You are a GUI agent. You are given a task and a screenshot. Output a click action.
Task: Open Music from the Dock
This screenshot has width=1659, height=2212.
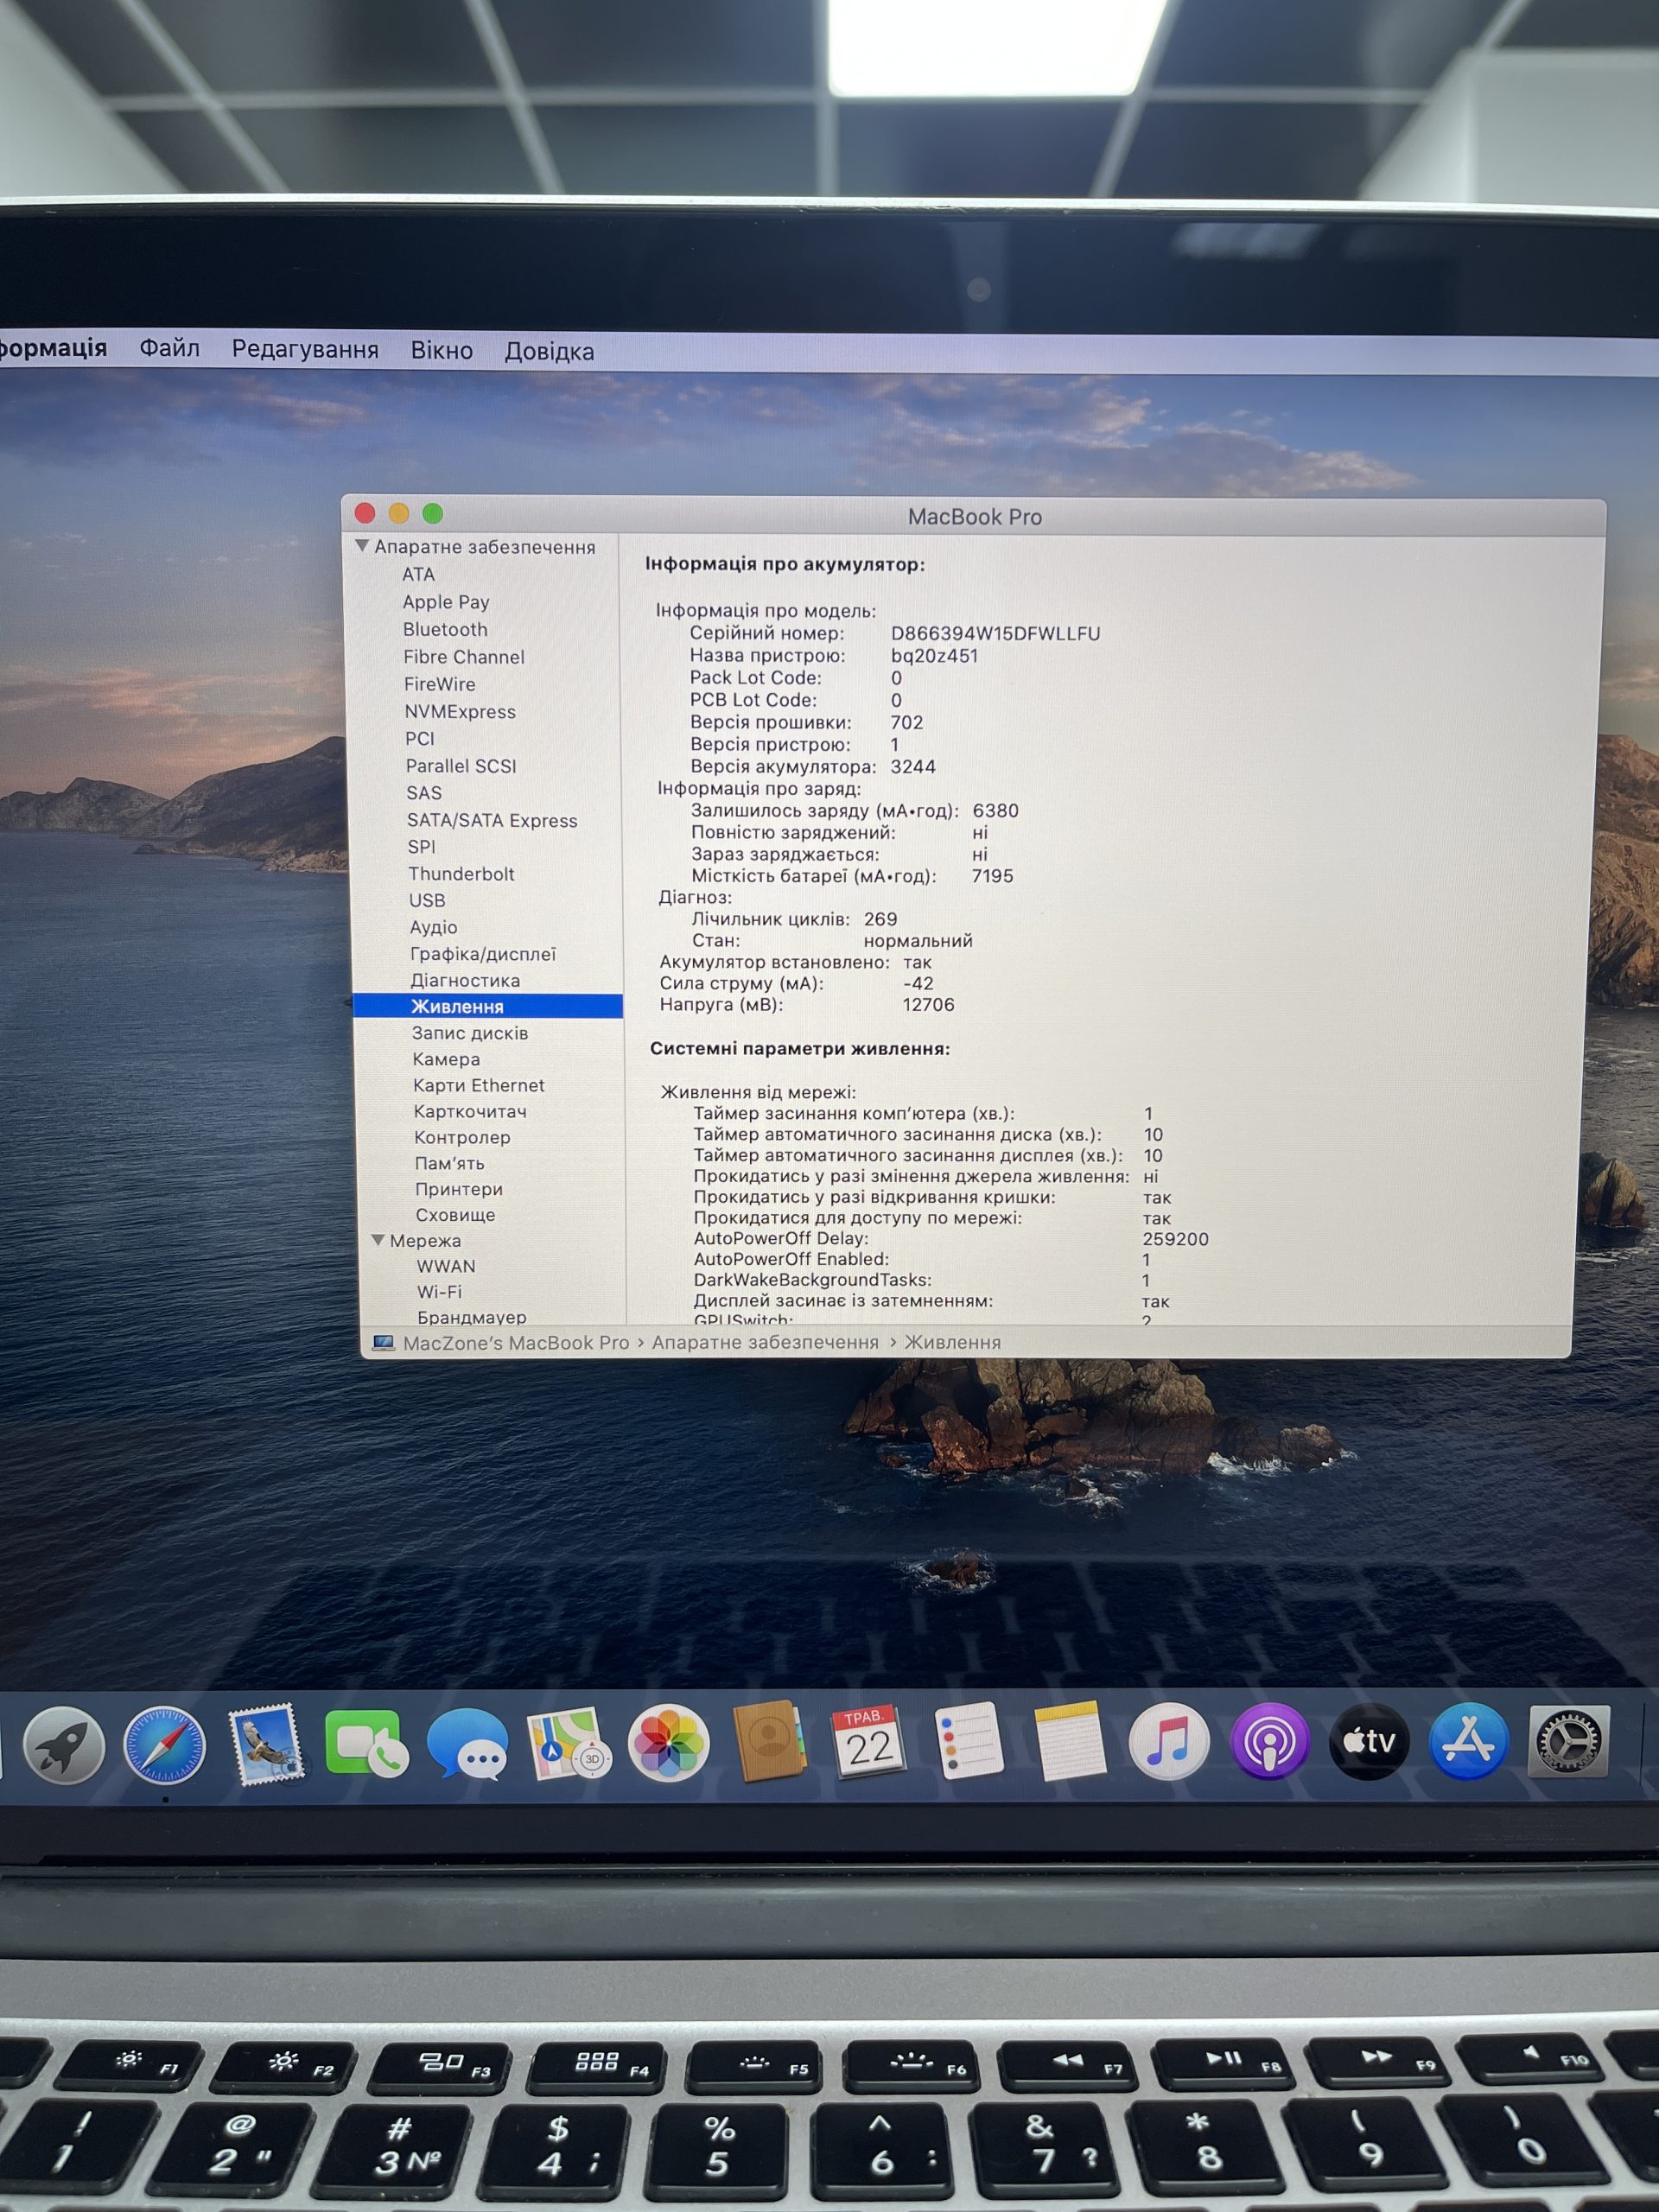[1168, 1741]
